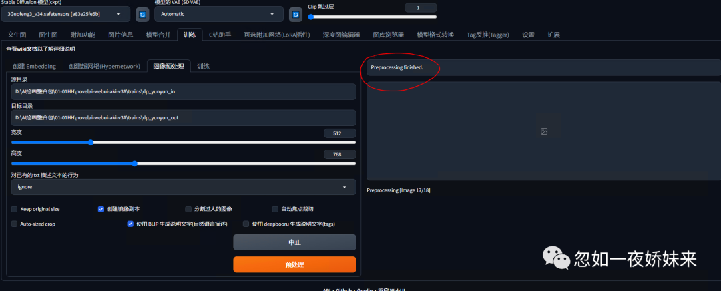Open the Tag反推(Tagger) tab
Screen dimensions: 721x291
click(488, 35)
